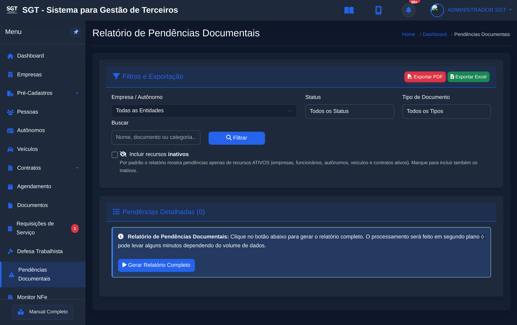
Task: Click the Pendências Detalhadas list icon
Action: coord(116,212)
